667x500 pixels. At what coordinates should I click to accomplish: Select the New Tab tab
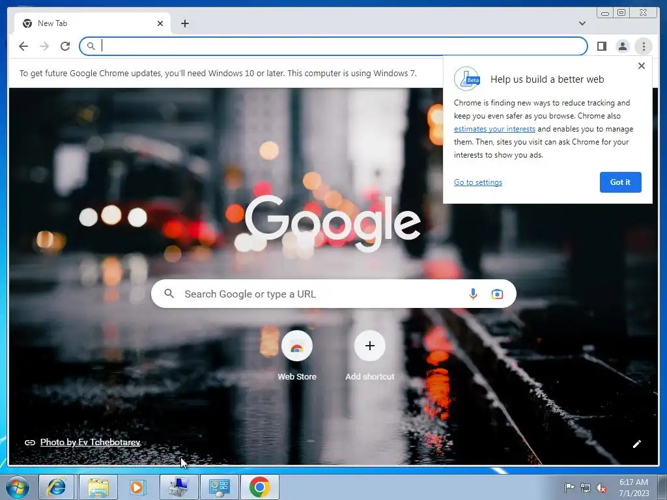92,23
